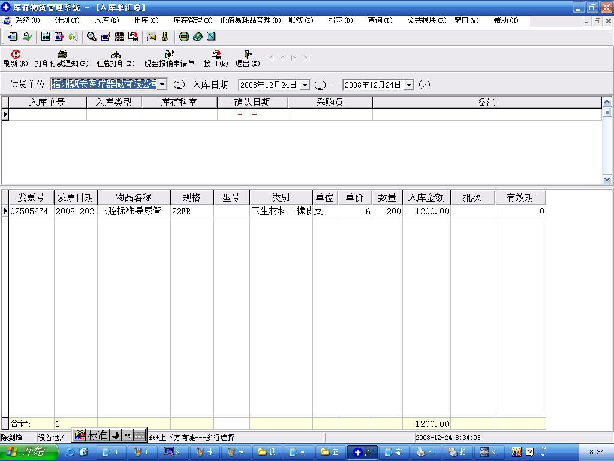614x461 pixels.
Task: Click the magnifying glass search toolbar icon
Action: click(92, 37)
